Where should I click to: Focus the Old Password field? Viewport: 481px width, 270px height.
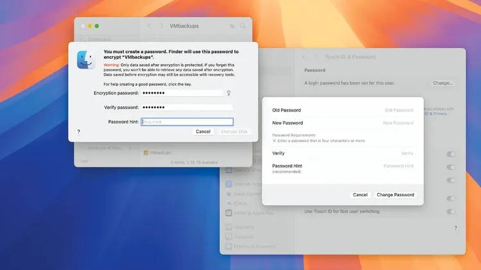click(385, 110)
